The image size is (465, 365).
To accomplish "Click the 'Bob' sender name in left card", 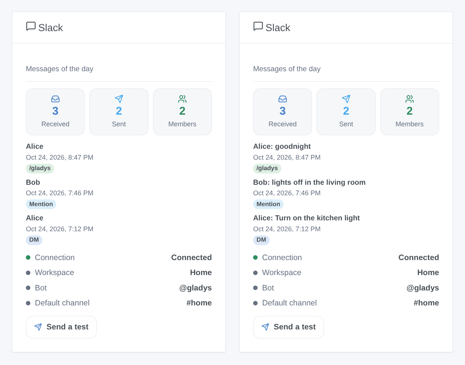I will (33, 182).
